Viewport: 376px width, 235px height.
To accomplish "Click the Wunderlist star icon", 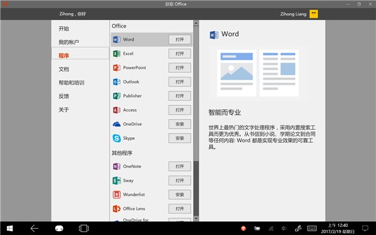I will coord(117,194).
